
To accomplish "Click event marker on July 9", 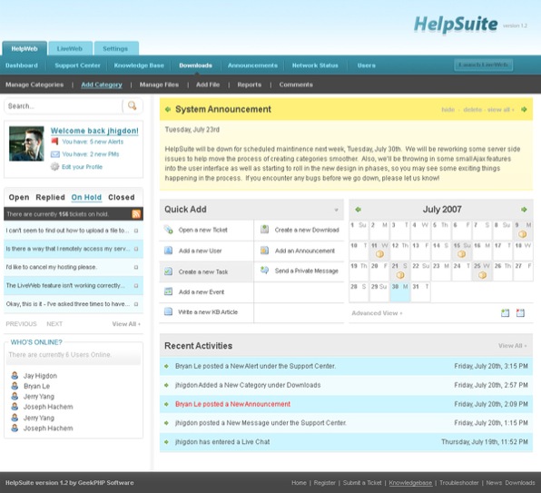I will pyautogui.click(x=522, y=234).
